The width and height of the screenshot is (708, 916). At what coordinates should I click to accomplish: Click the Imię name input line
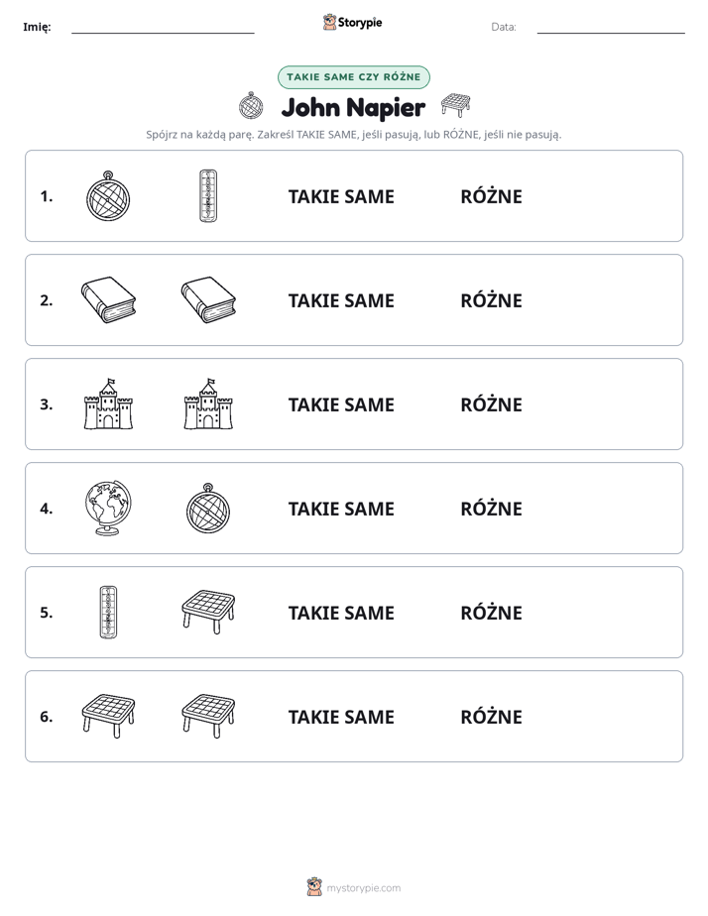pos(163,28)
